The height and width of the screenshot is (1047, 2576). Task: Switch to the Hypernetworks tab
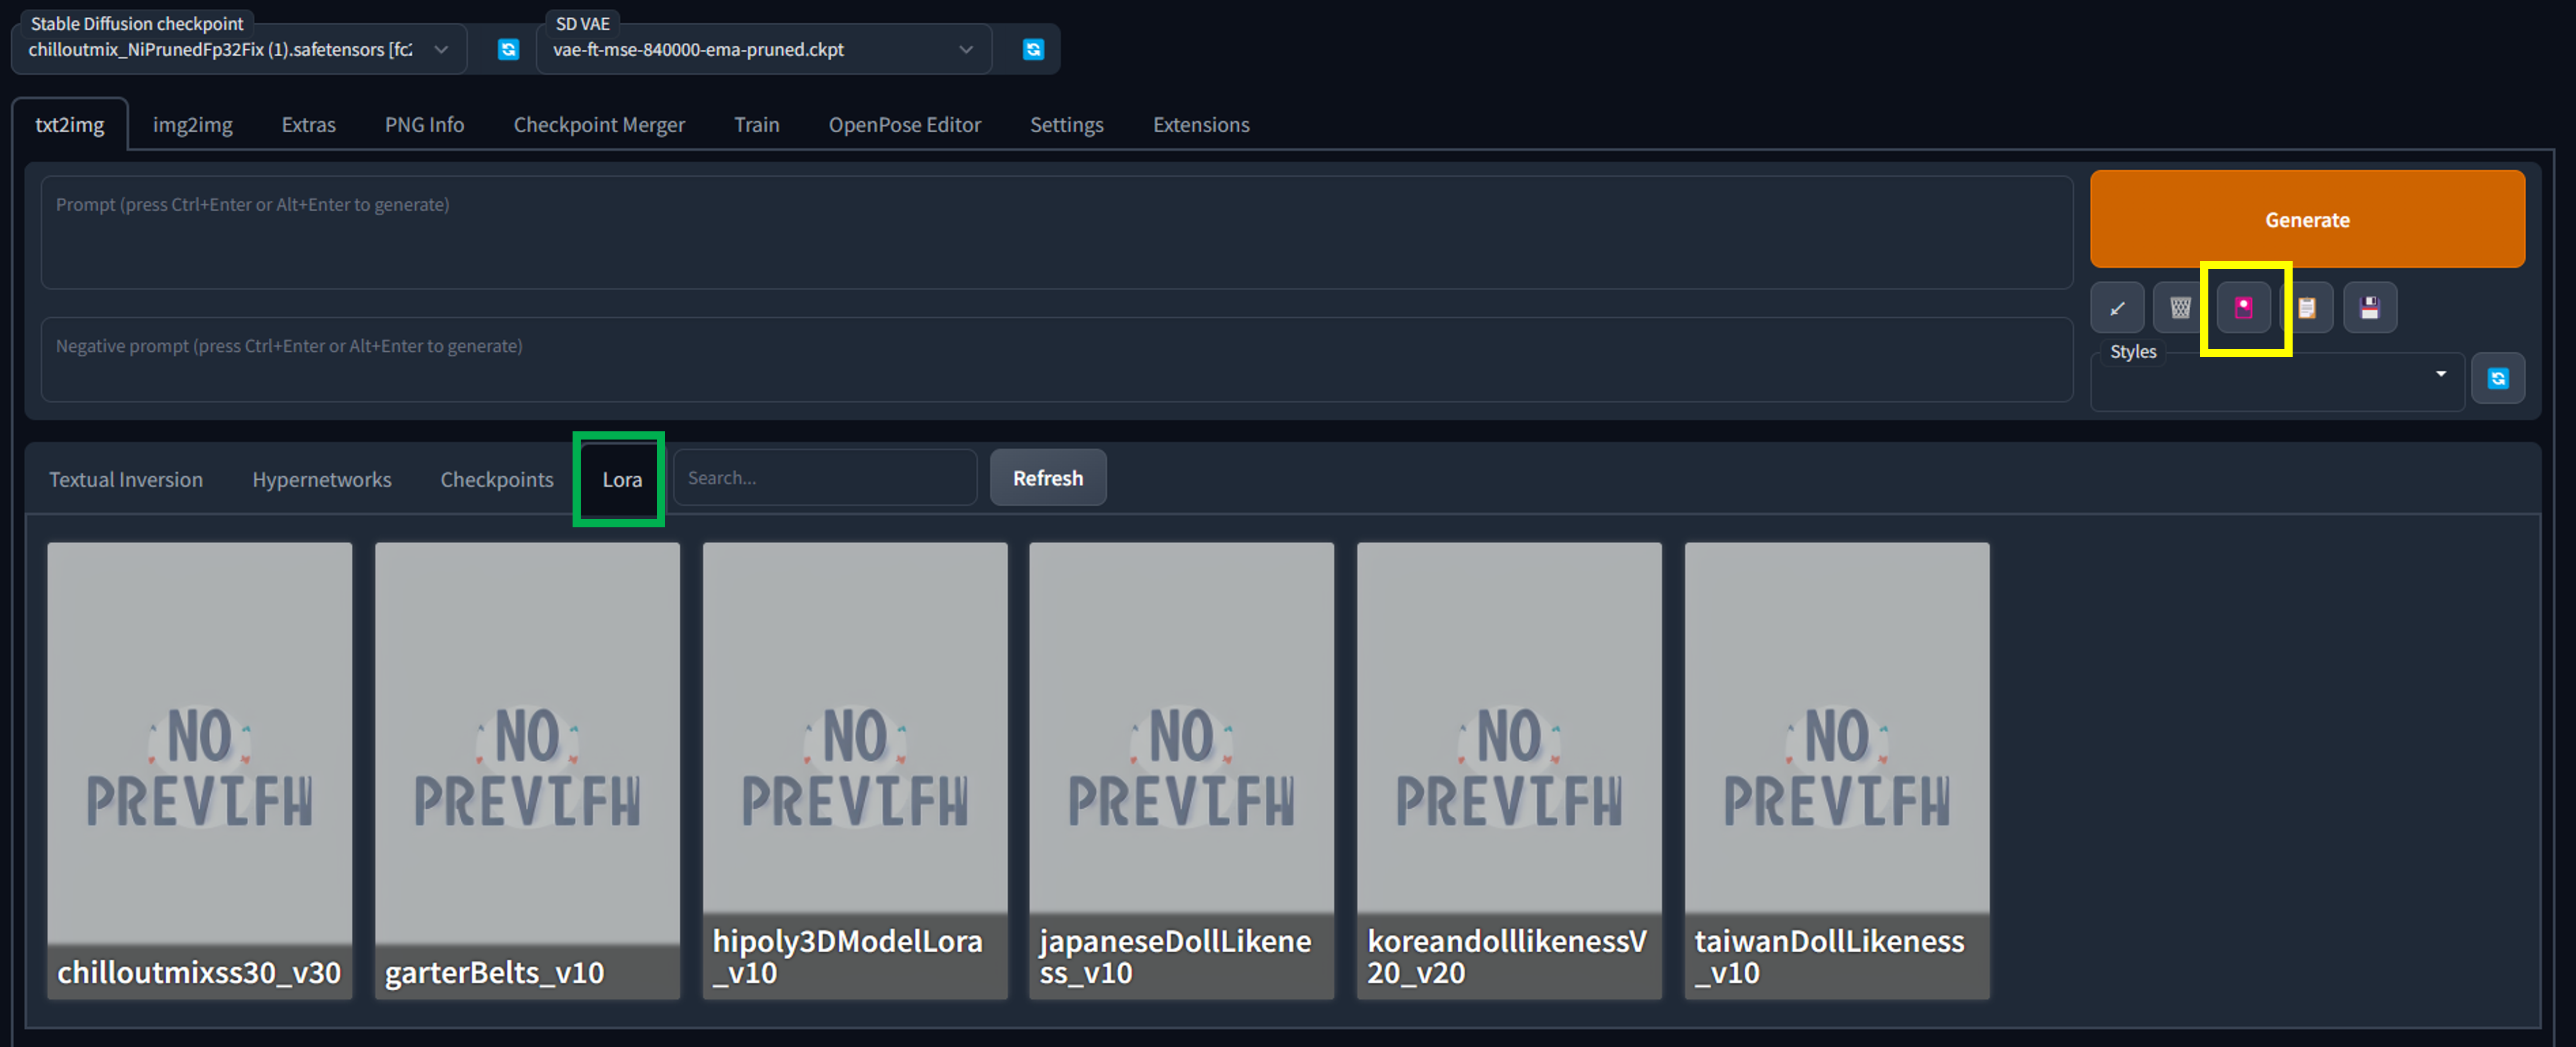click(x=321, y=479)
